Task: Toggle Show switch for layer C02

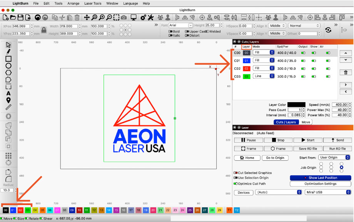Action: [314, 69]
